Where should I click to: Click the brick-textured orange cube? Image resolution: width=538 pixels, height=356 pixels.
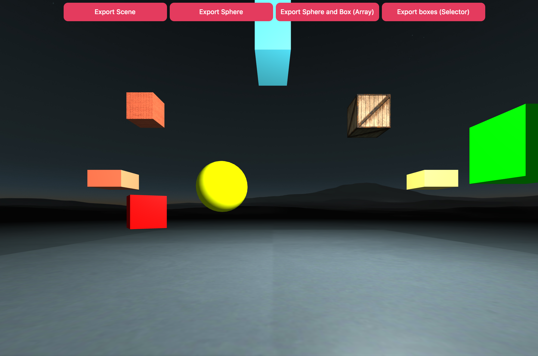click(145, 110)
